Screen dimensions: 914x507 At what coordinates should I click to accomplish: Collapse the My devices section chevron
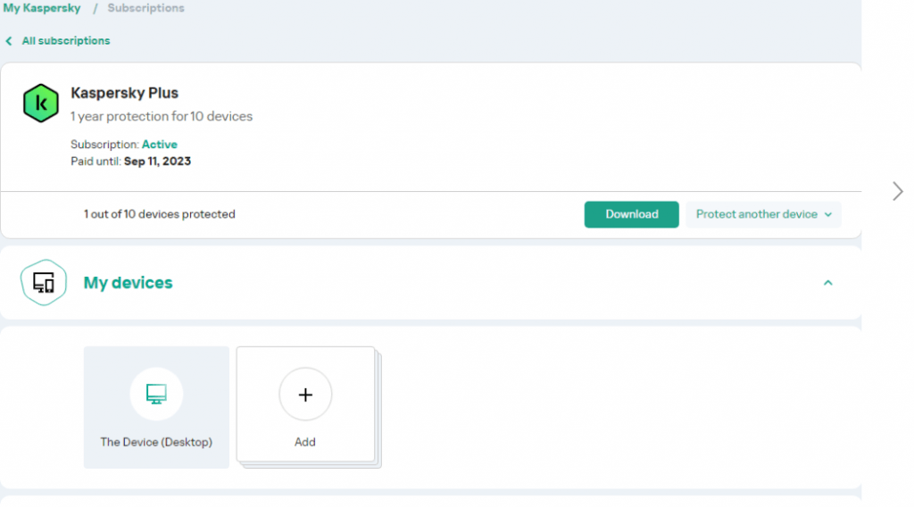(x=827, y=283)
